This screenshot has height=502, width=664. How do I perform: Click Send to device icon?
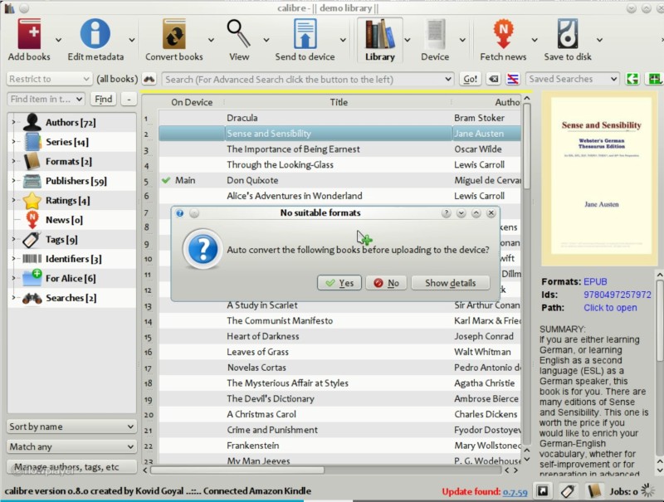(x=305, y=33)
